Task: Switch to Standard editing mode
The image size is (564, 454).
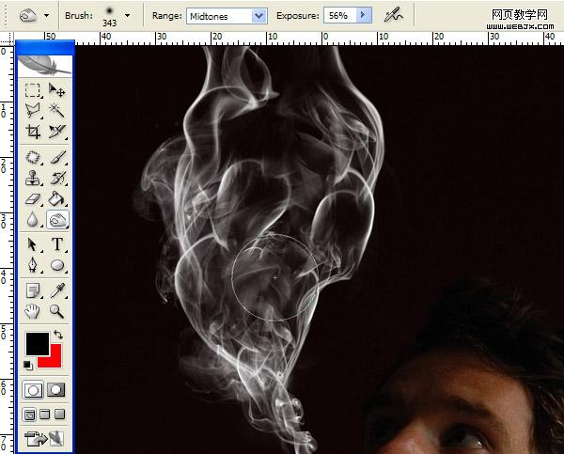Action: [33, 390]
